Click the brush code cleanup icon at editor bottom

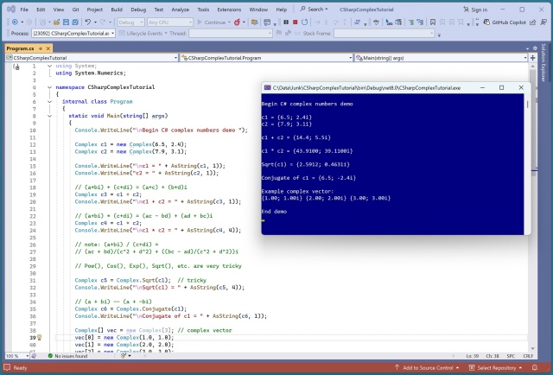[x=124, y=356]
